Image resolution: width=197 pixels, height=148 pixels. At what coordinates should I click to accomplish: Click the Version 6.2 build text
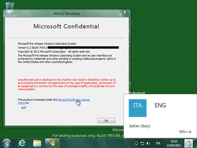33,47
